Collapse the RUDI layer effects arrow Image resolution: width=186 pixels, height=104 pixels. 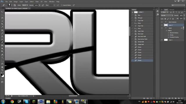(x=183, y=28)
